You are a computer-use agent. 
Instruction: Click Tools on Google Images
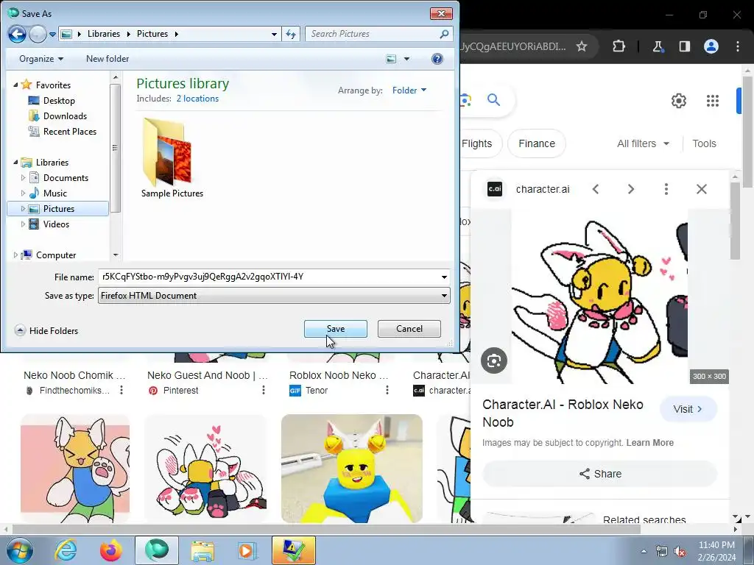click(x=704, y=143)
